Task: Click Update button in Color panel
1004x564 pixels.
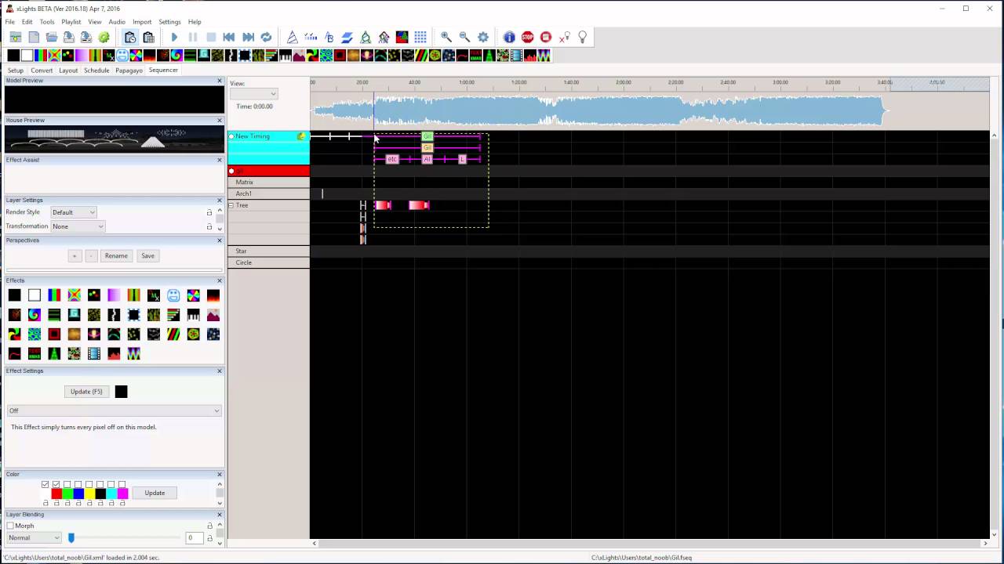Action: point(155,493)
